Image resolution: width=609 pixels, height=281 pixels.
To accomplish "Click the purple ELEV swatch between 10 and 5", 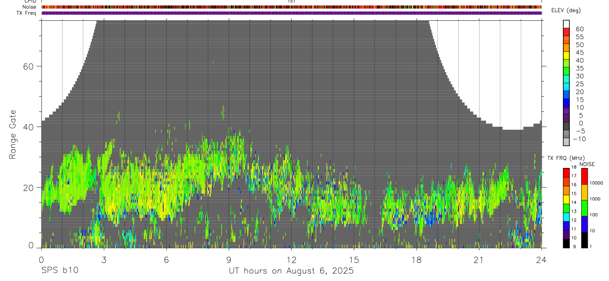I will pyautogui.click(x=566, y=111).
